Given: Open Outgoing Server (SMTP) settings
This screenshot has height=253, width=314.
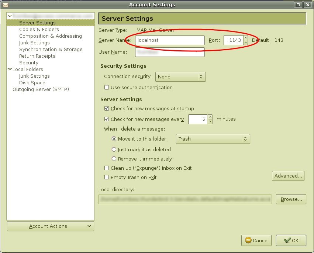Looking at the screenshot, I should point(41,89).
